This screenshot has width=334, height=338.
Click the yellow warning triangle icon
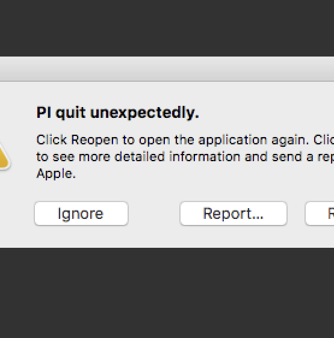tap(4, 156)
